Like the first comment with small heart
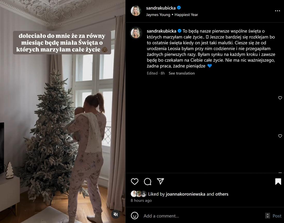 pyautogui.click(x=280, y=98)
